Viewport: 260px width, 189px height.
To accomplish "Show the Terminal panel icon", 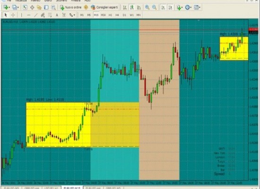I will (46, 7).
